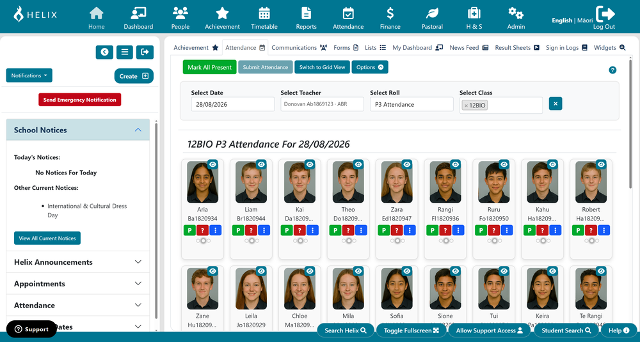Toggle eye icon on Robert's card
The height and width of the screenshot is (342, 640).
point(601,164)
